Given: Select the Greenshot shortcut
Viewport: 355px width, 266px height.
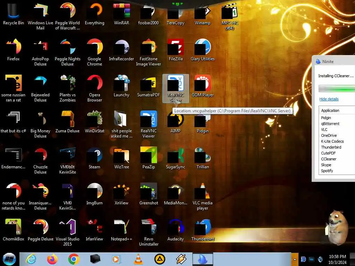Looking at the screenshot, I should [x=148, y=194].
